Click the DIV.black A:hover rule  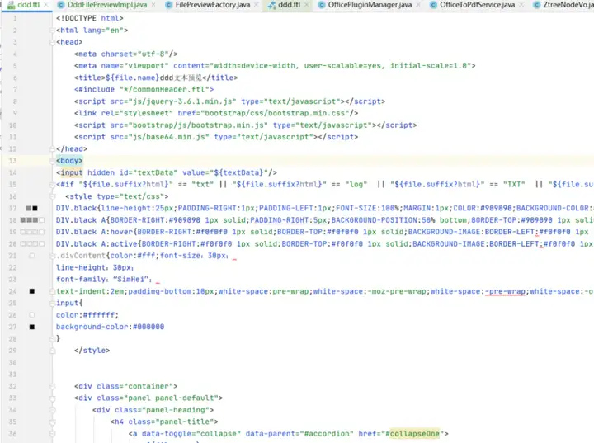click(325, 232)
